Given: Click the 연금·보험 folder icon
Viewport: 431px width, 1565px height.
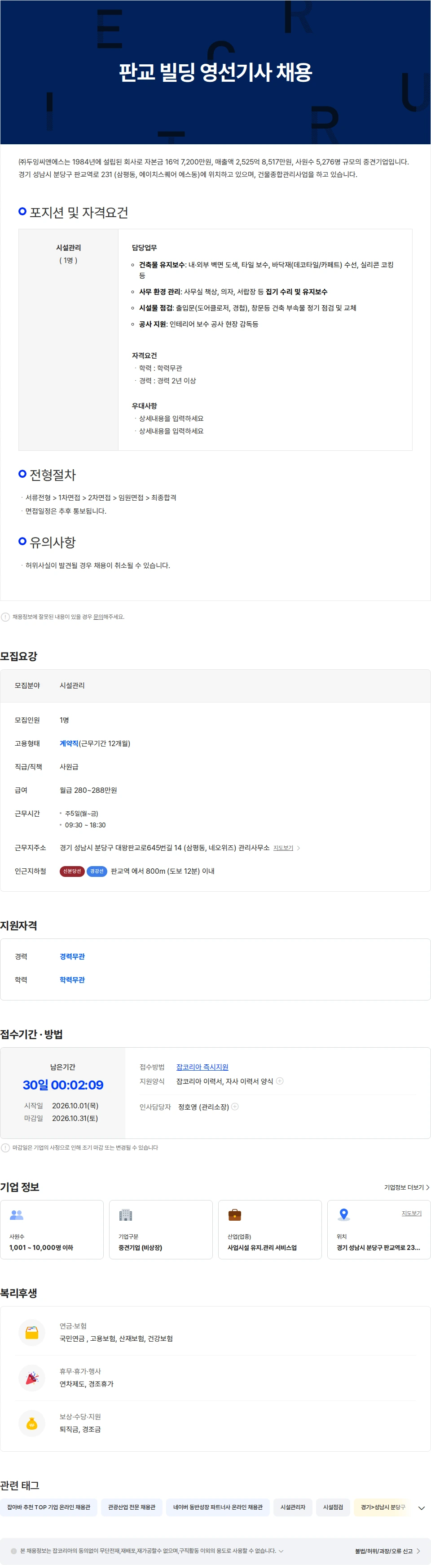Looking at the screenshot, I should [32, 1332].
